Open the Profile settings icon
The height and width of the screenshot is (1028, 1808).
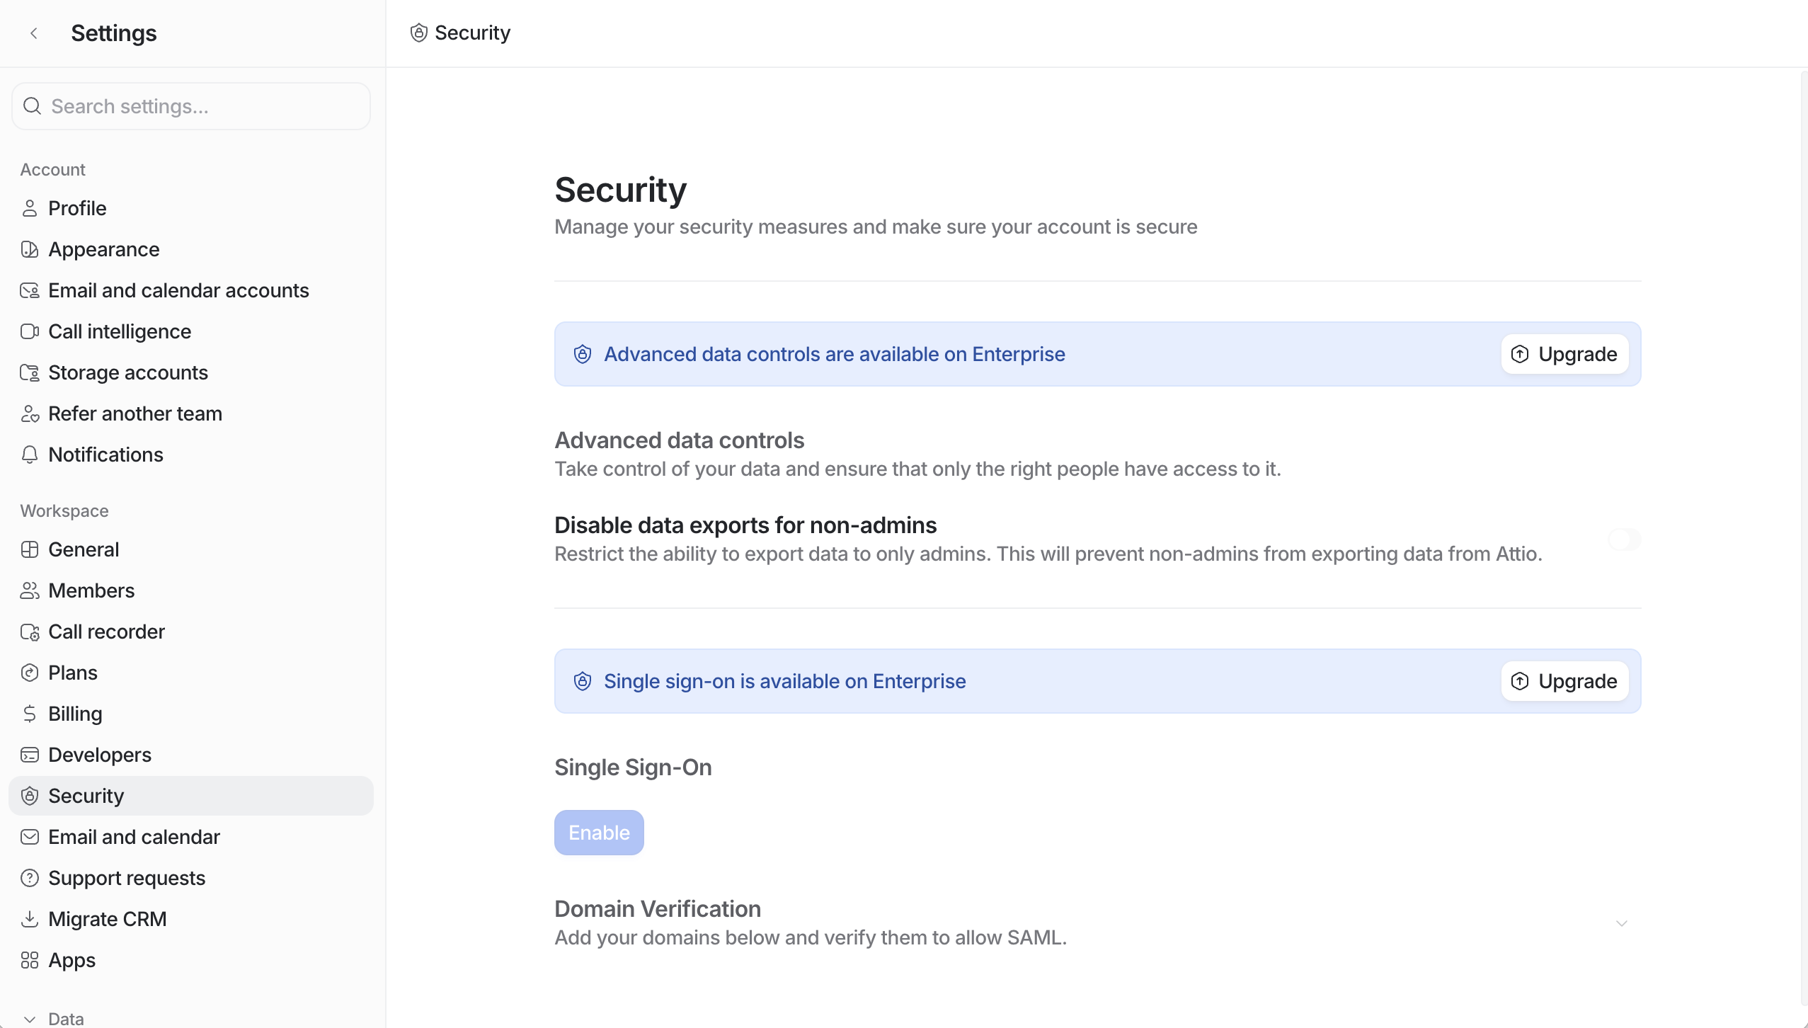[30, 208]
